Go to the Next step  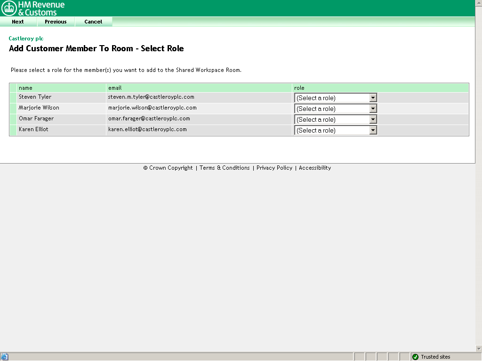click(x=18, y=22)
